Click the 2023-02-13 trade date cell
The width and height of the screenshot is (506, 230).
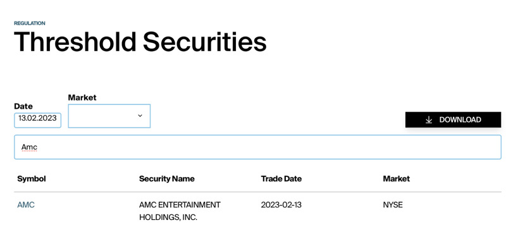(x=281, y=205)
